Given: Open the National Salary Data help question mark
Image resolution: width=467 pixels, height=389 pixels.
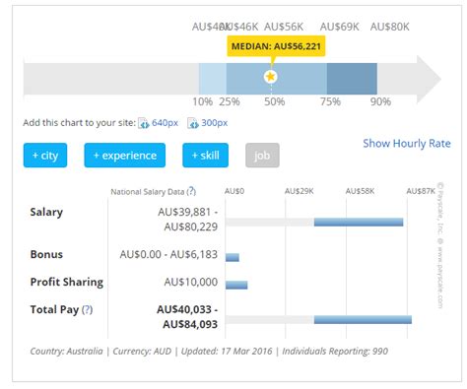Looking at the screenshot, I should pyautogui.click(x=191, y=191).
